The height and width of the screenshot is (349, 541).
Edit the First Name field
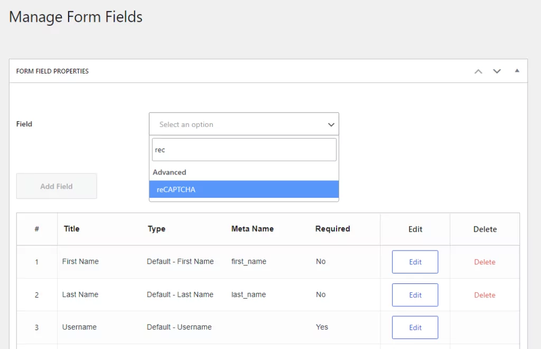point(415,262)
